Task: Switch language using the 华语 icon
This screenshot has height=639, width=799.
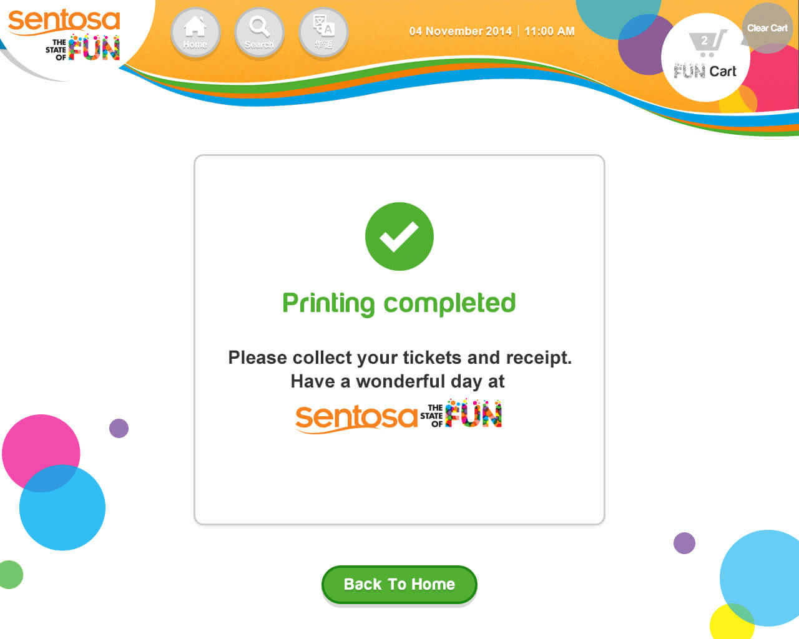Action: (323, 32)
